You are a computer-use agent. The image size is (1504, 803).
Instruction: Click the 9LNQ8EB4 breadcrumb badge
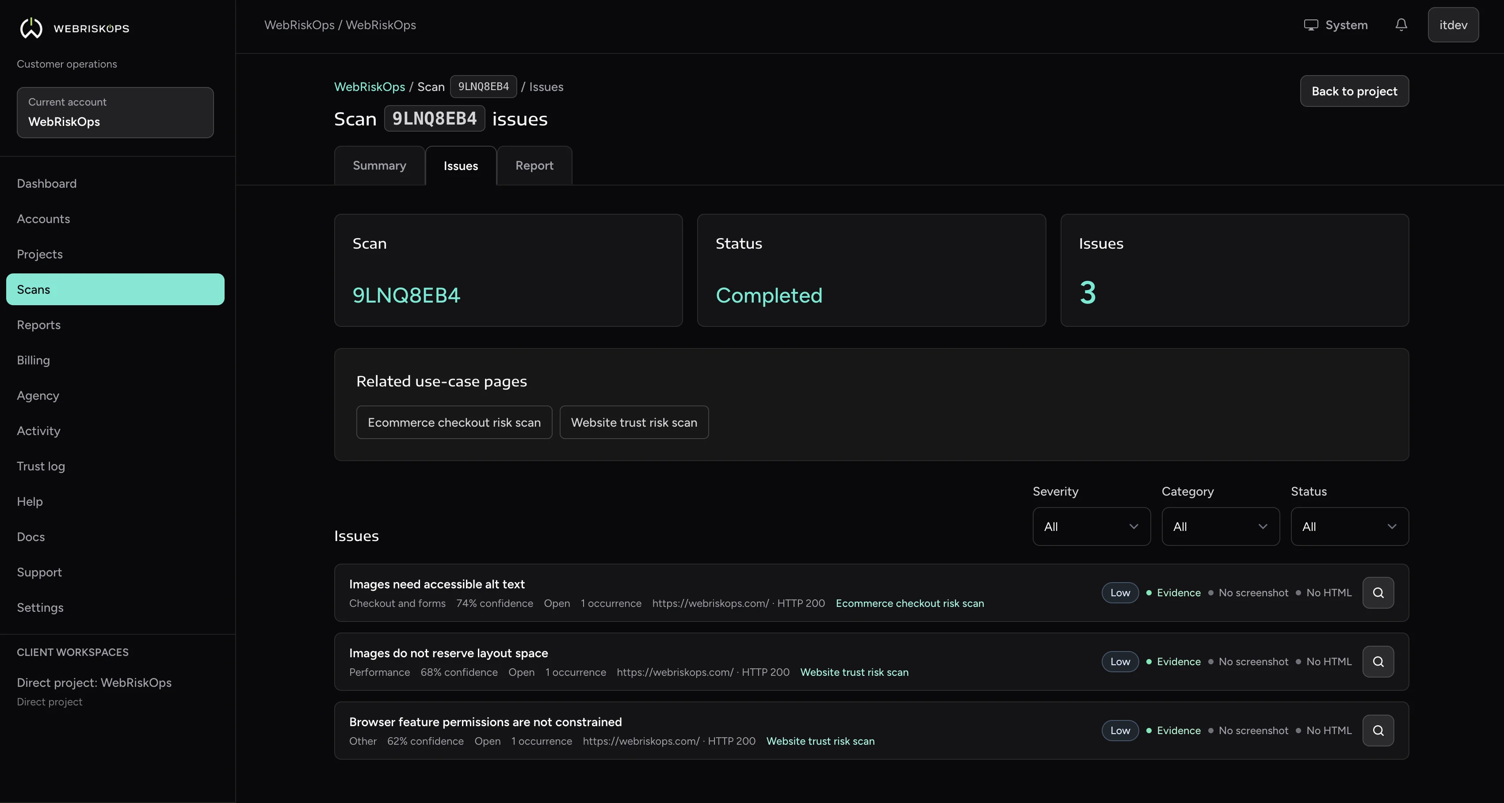(483, 87)
